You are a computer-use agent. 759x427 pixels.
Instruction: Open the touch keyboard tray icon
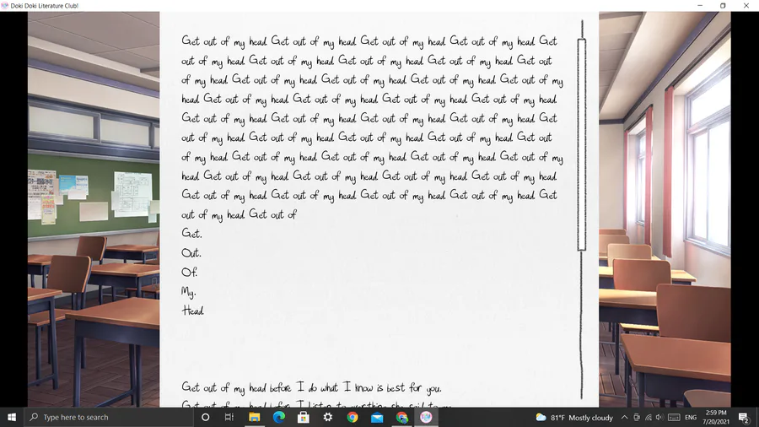point(674,418)
